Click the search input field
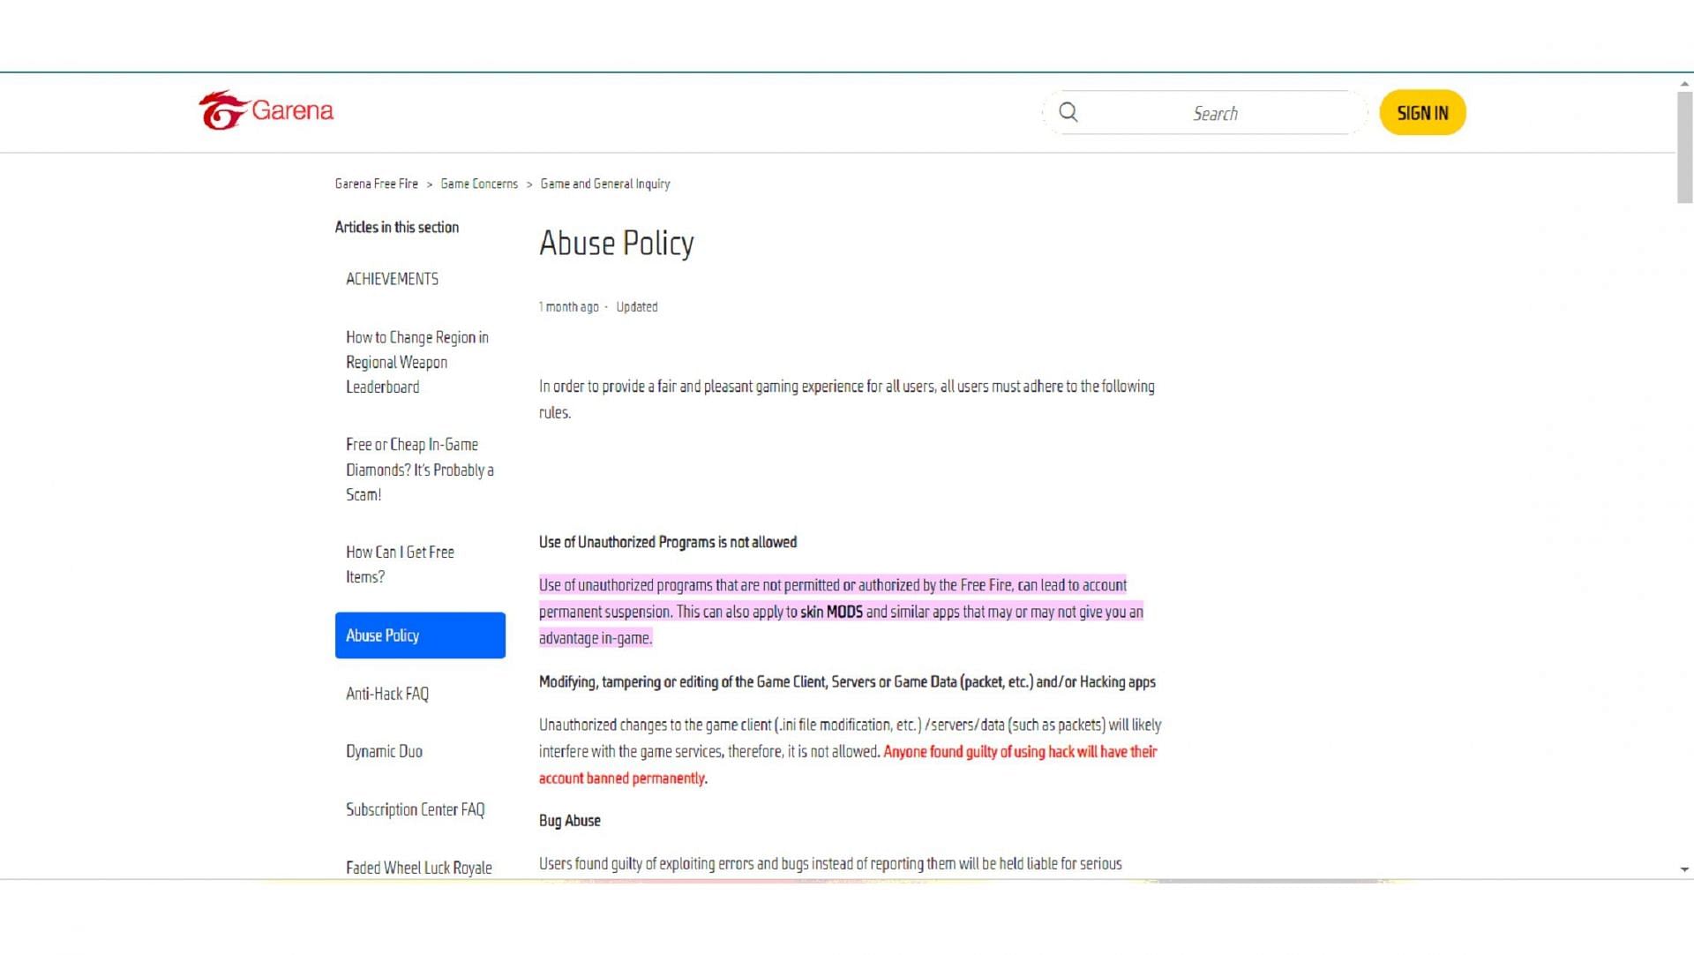1694x955 pixels. [1215, 113]
